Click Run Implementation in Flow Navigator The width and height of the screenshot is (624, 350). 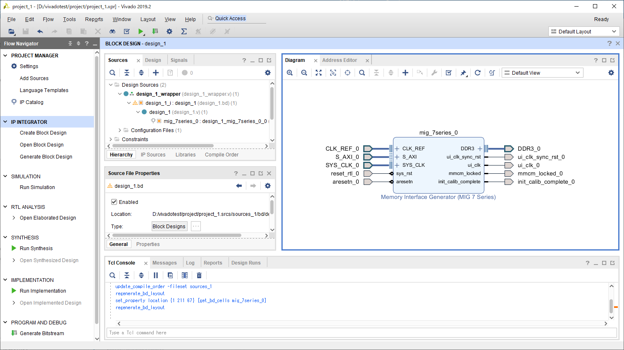pos(43,291)
